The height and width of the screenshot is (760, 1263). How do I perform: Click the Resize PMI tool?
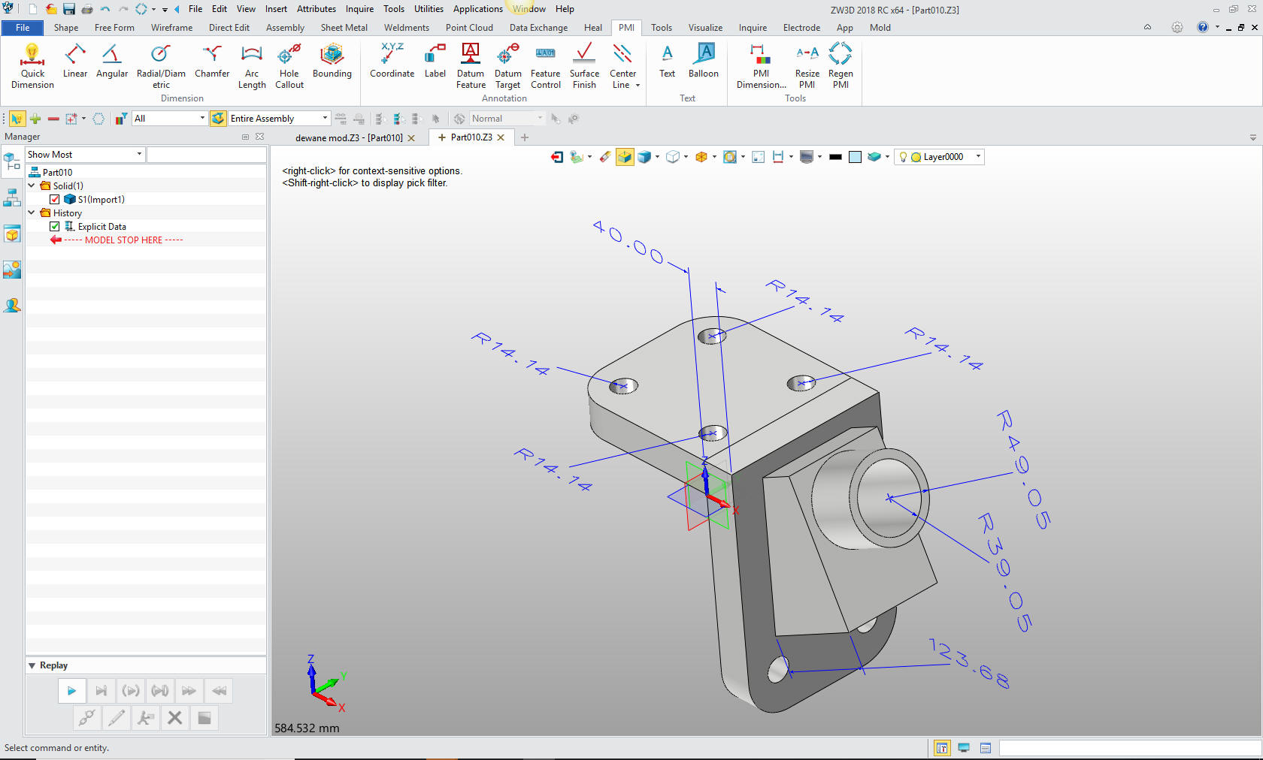[807, 66]
